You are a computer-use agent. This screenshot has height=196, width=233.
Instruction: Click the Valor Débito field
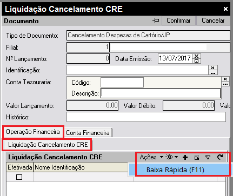pyautogui.click(x=189, y=105)
